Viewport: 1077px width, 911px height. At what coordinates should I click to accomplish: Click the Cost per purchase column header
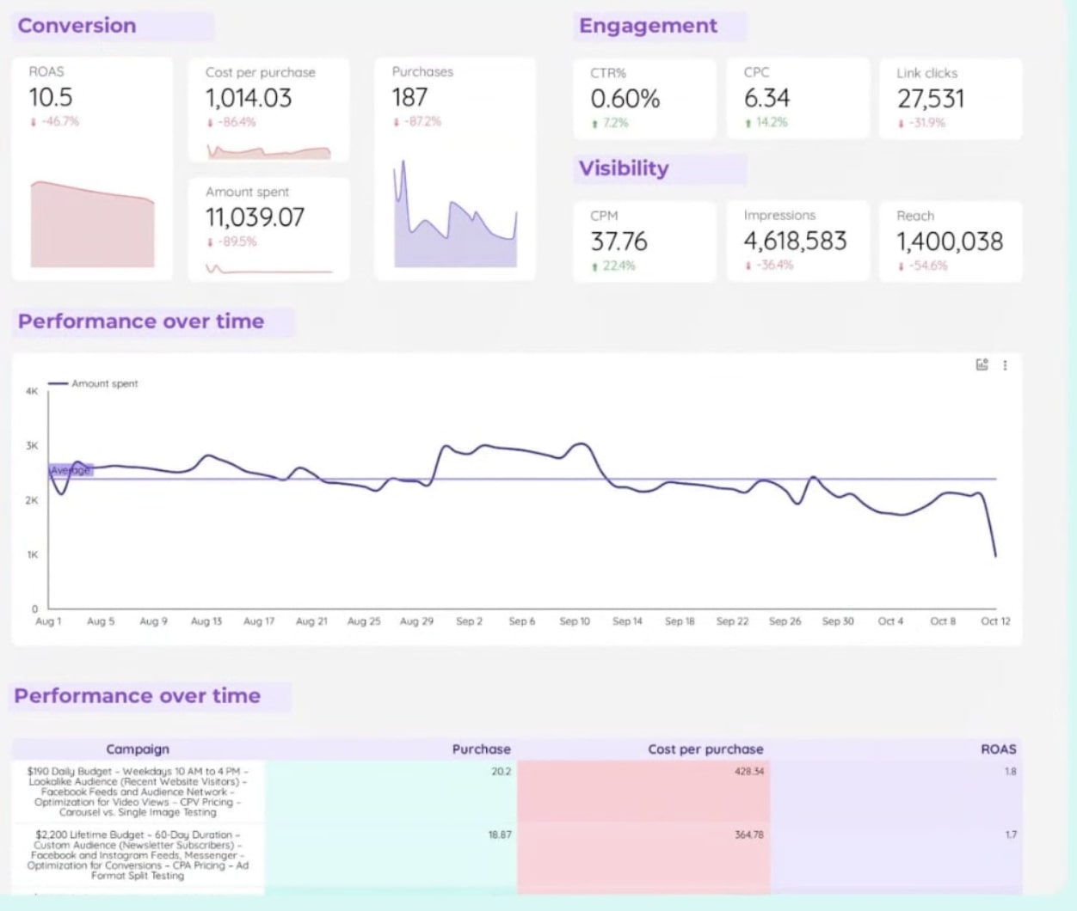click(705, 749)
